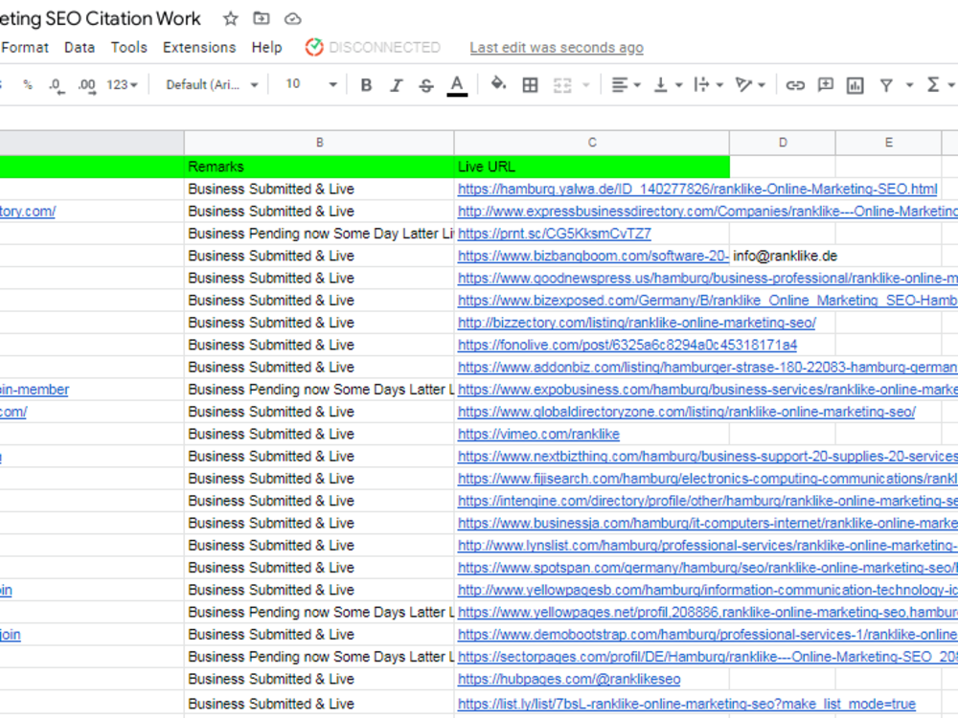Click the Last edit was seconds ago link
This screenshot has height=718, width=958.
click(x=557, y=48)
